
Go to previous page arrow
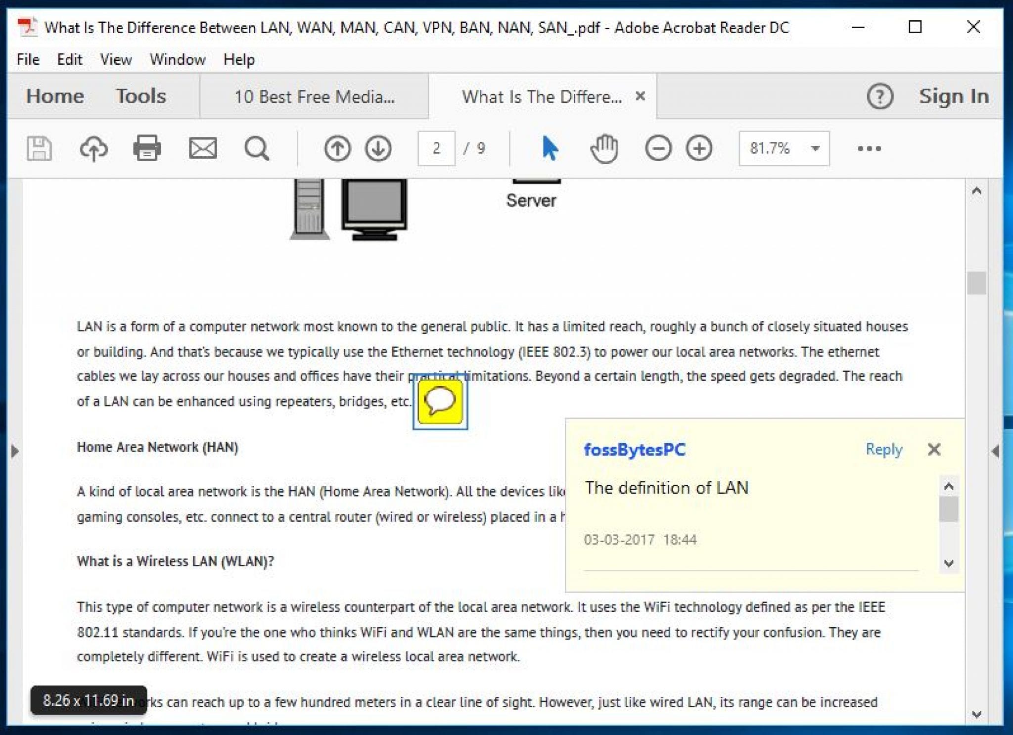tap(337, 148)
